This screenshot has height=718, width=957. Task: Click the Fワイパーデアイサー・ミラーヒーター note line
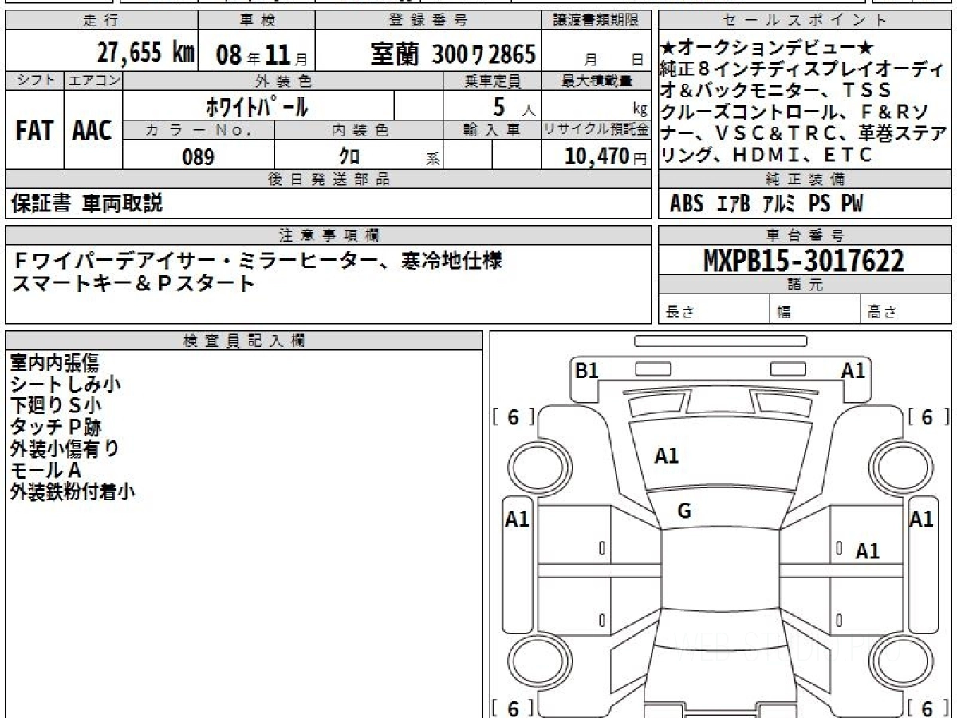[258, 260]
